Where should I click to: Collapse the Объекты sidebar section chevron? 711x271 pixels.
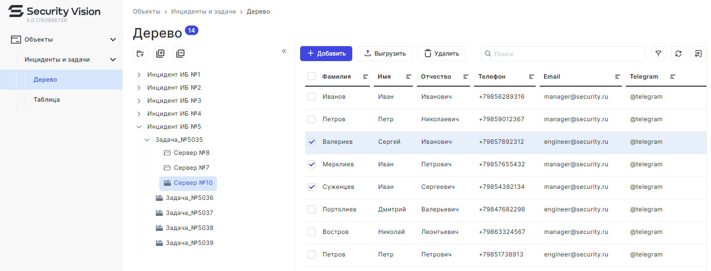tap(113, 40)
